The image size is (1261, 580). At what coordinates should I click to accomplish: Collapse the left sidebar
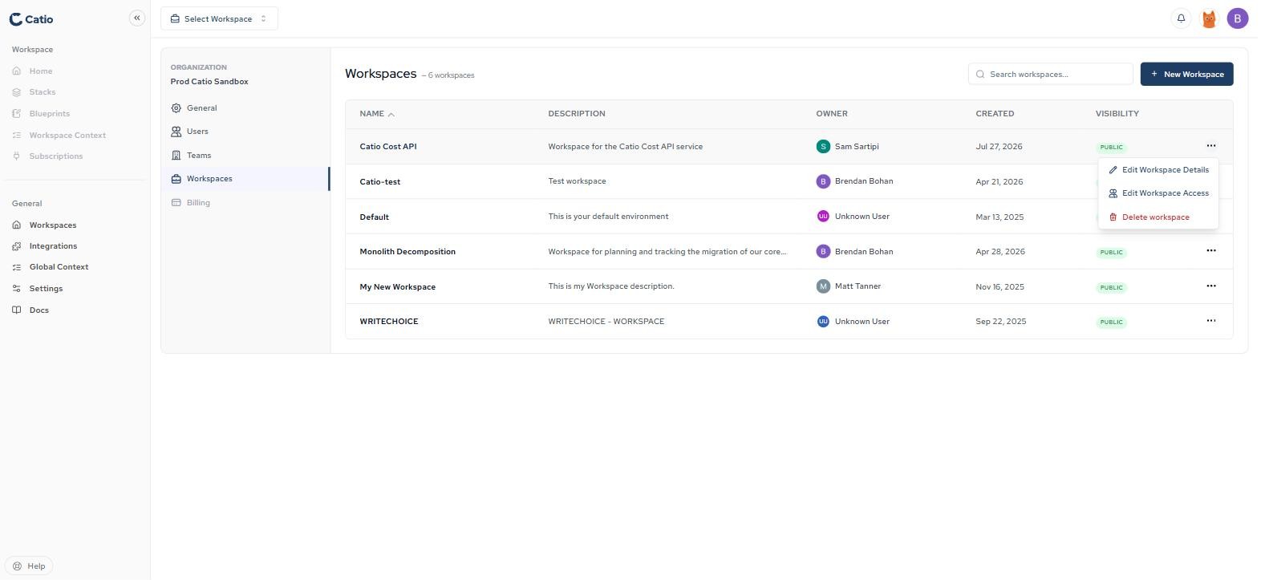pos(137,18)
